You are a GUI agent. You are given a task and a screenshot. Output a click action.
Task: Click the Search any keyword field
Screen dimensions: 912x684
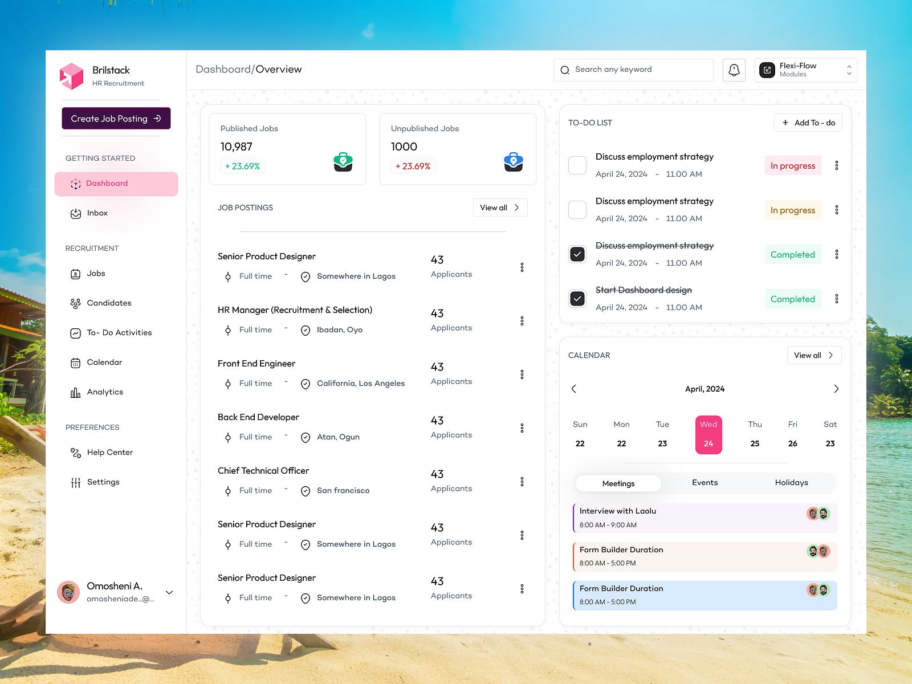[x=633, y=70]
